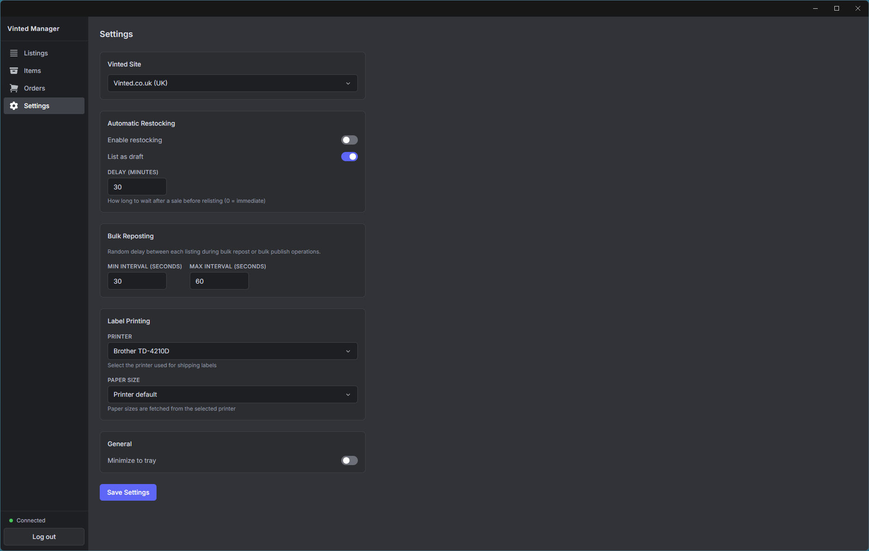The height and width of the screenshot is (551, 869).
Task: Open Items from the sidebar icon
Action: [14, 70]
